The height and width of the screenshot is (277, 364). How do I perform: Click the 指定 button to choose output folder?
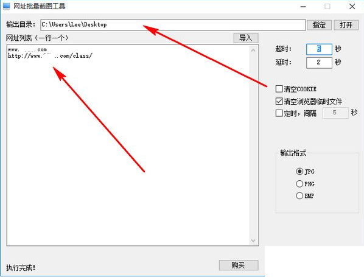point(319,25)
